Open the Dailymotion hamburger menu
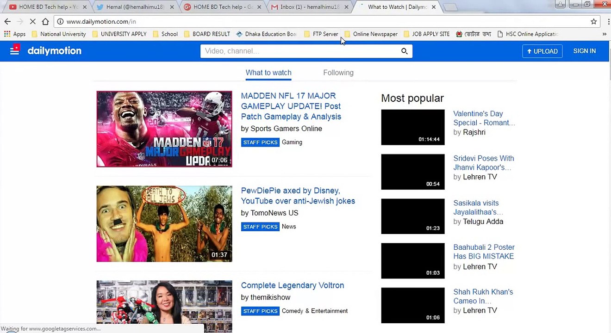Image resolution: width=611 pixels, height=333 pixels. pos(14,51)
